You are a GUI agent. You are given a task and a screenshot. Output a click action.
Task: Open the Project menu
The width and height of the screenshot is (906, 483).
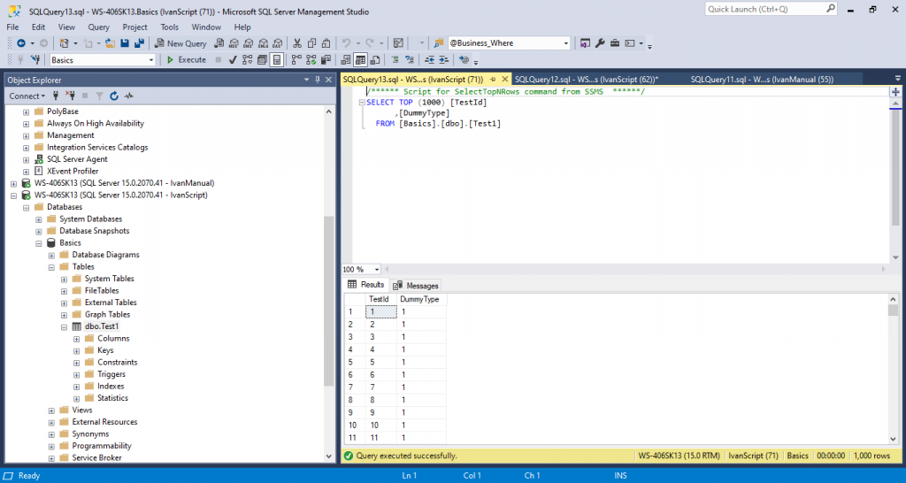(134, 27)
